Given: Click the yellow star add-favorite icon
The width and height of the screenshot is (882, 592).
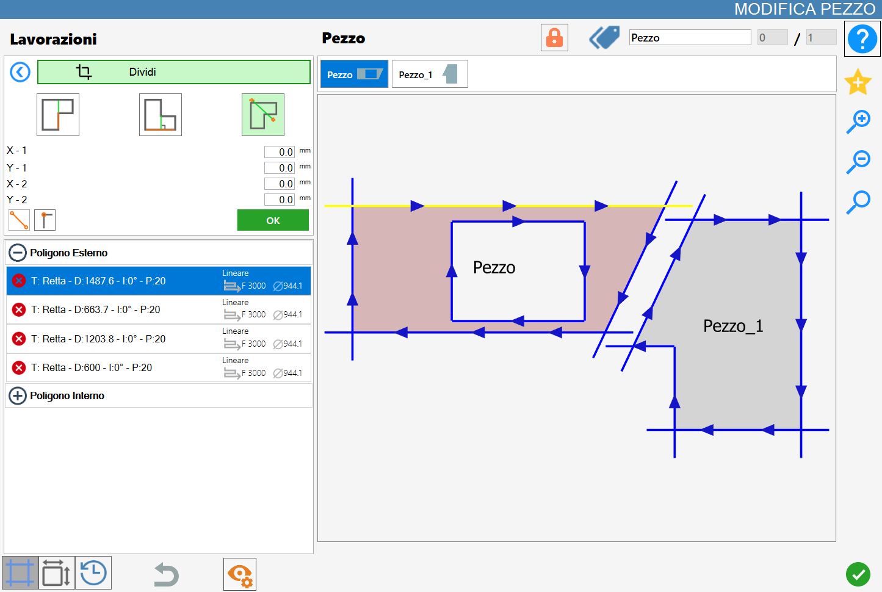Looking at the screenshot, I should coord(858,82).
